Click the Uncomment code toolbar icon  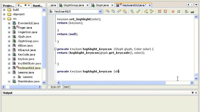tap(192, 12)
